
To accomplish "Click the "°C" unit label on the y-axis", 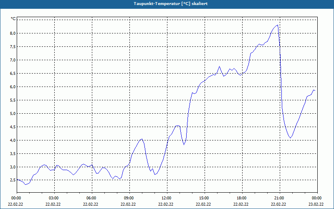I will click(13, 19).
